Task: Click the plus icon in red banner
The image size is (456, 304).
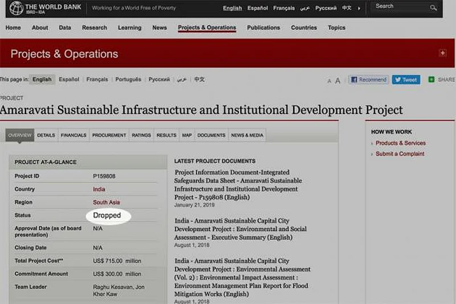Action: coord(442,53)
